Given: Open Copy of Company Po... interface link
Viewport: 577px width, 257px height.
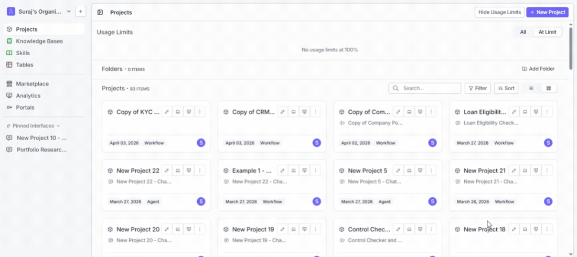Looking at the screenshot, I should pos(375,123).
